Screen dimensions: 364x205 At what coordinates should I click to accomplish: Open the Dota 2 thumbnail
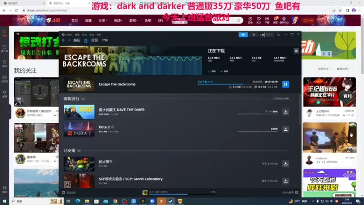[79, 129]
